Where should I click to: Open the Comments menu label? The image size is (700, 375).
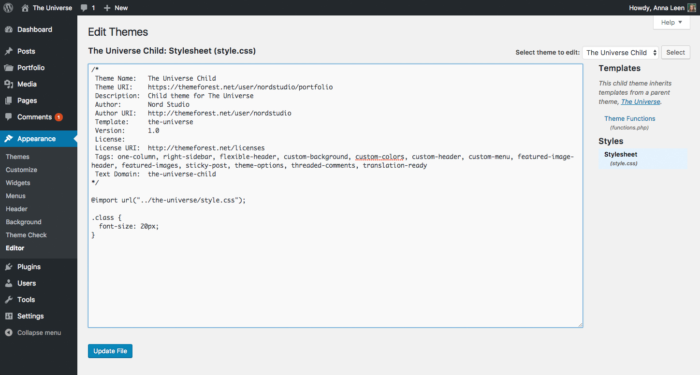tap(34, 117)
